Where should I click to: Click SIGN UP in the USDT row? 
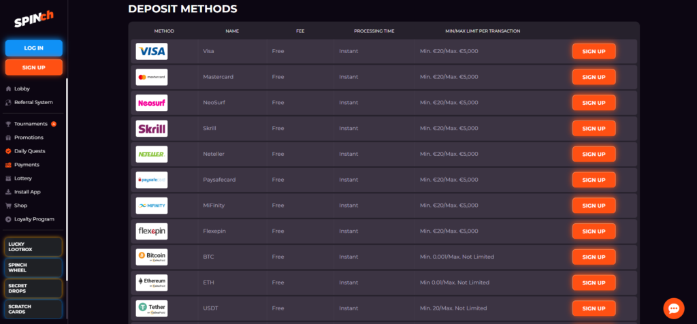[594, 308]
